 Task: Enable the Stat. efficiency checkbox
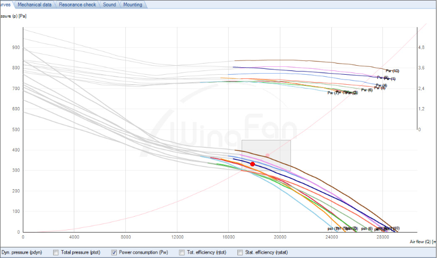(x=240, y=253)
